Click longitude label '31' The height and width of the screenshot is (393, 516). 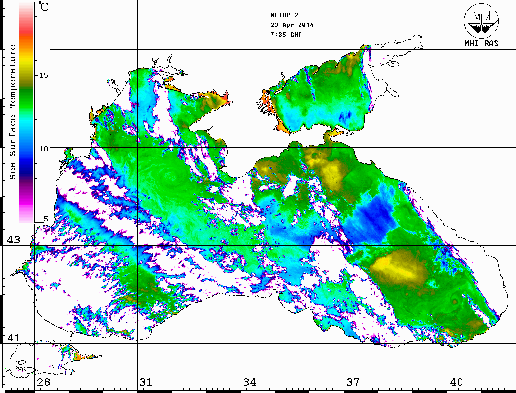click(146, 382)
